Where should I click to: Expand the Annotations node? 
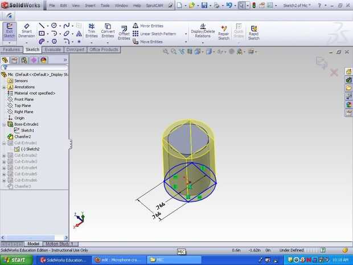(x=4, y=87)
